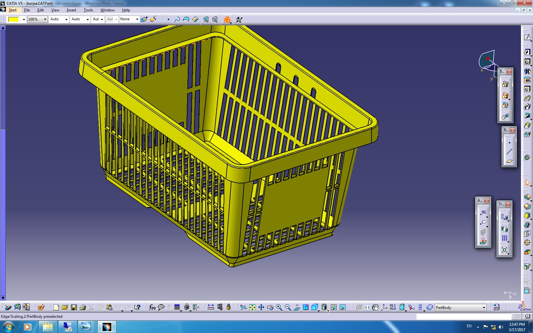The width and height of the screenshot is (533, 333).
Task: Select the Fit All In tool
Action: (x=252, y=307)
